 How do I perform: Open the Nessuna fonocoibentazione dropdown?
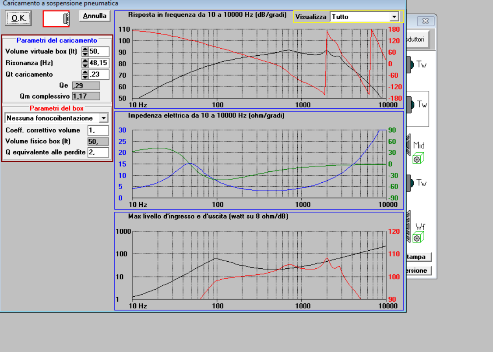(103, 118)
